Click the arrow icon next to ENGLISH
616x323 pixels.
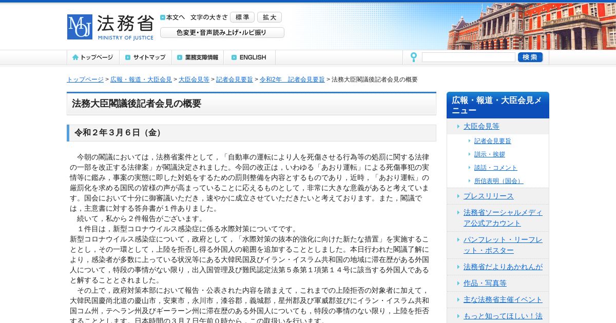click(x=234, y=57)
